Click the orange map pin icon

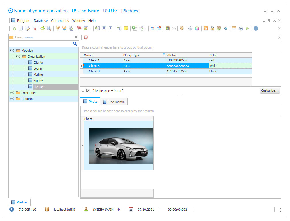click(182, 28)
